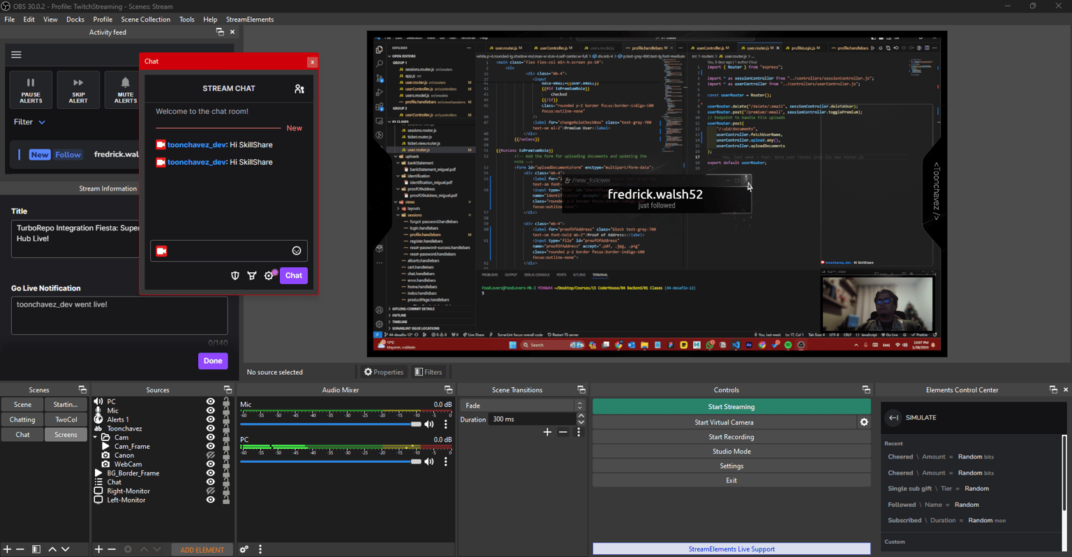
Task: Collapse the Cam group in Sources
Action: 96,438
